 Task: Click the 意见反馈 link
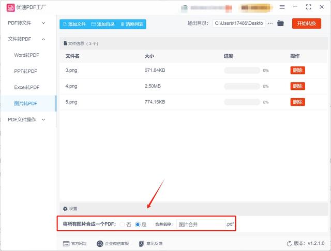pyautogui.click(x=154, y=244)
